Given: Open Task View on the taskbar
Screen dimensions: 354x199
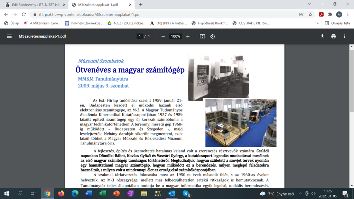Looking at the screenshot, I should coord(33,193).
